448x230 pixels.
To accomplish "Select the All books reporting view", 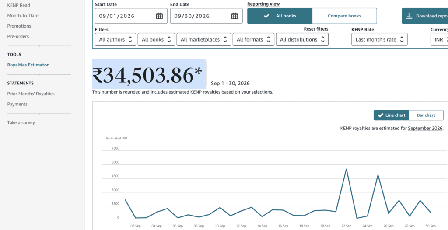I will 280,16.
